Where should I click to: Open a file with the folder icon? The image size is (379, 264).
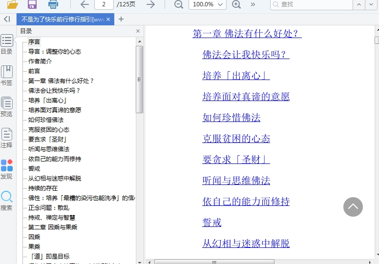pos(13,4)
